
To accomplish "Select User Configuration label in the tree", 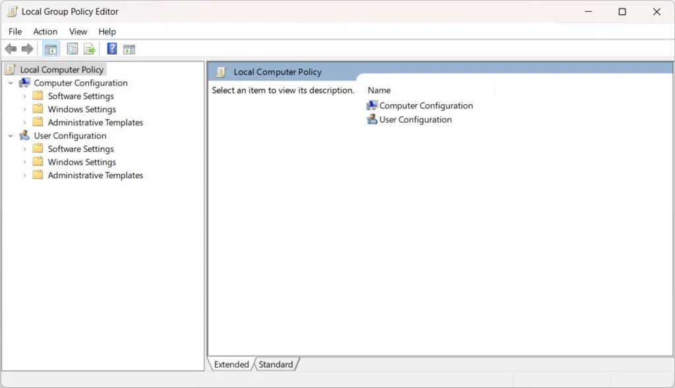I will [x=70, y=136].
